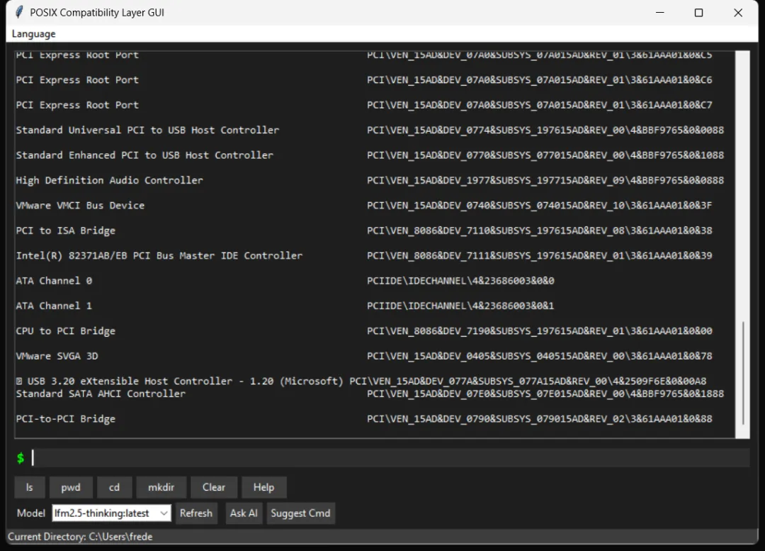This screenshot has width=765, height=551.
Task: Click the cd shortcut button
Action: 114,487
